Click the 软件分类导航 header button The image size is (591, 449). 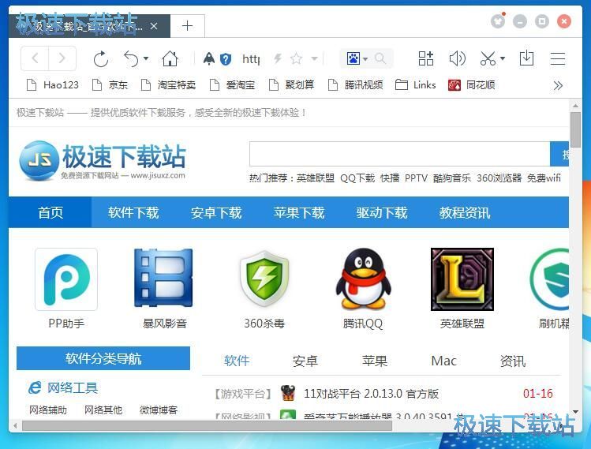[x=103, y=358]
